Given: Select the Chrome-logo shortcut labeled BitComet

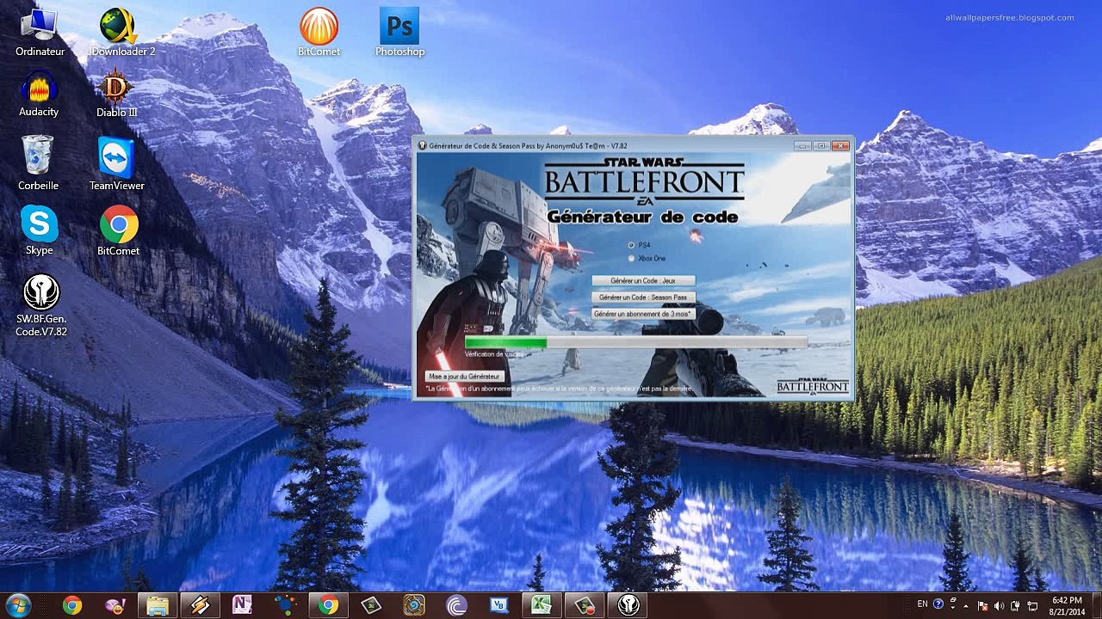Looking at the screenshot, I should point(119,230).
